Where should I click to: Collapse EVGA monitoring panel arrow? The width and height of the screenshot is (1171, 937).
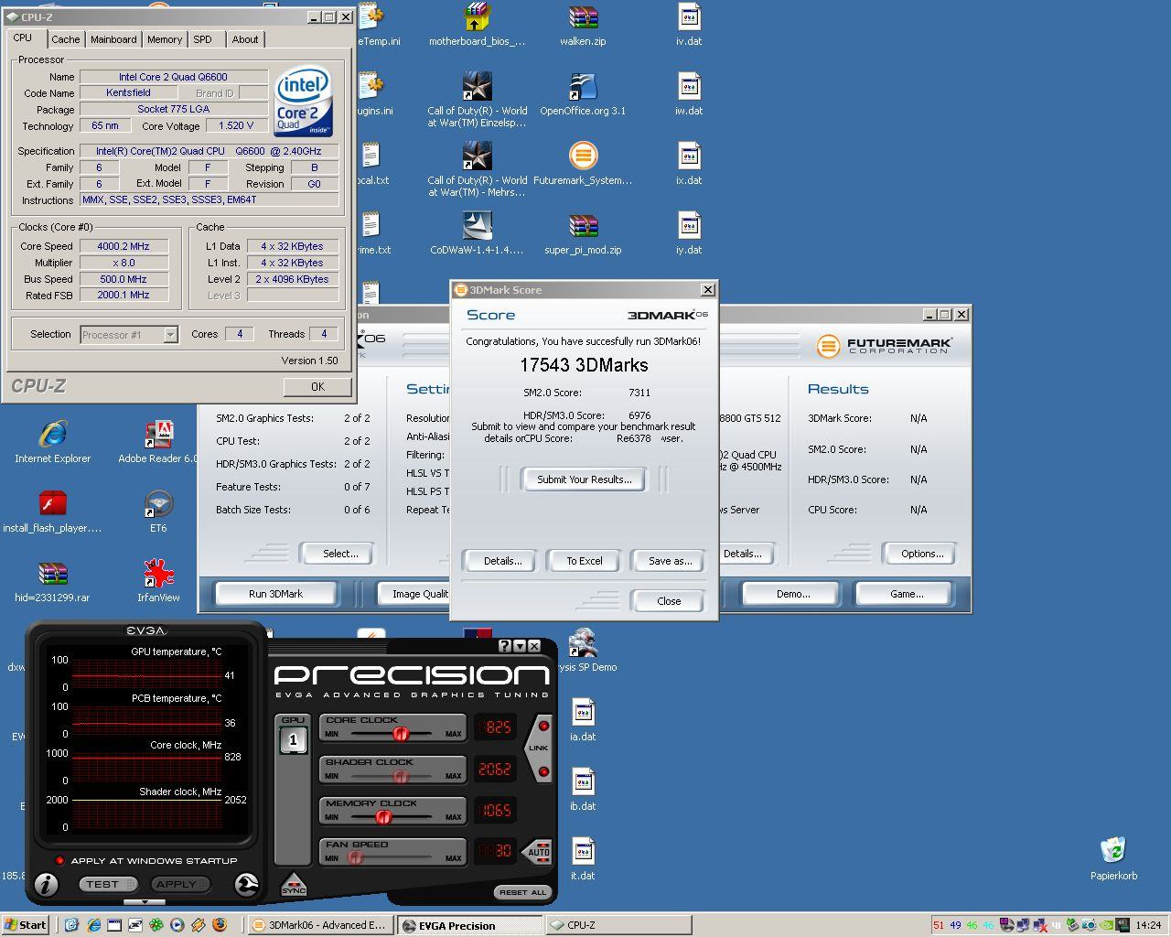145,902
